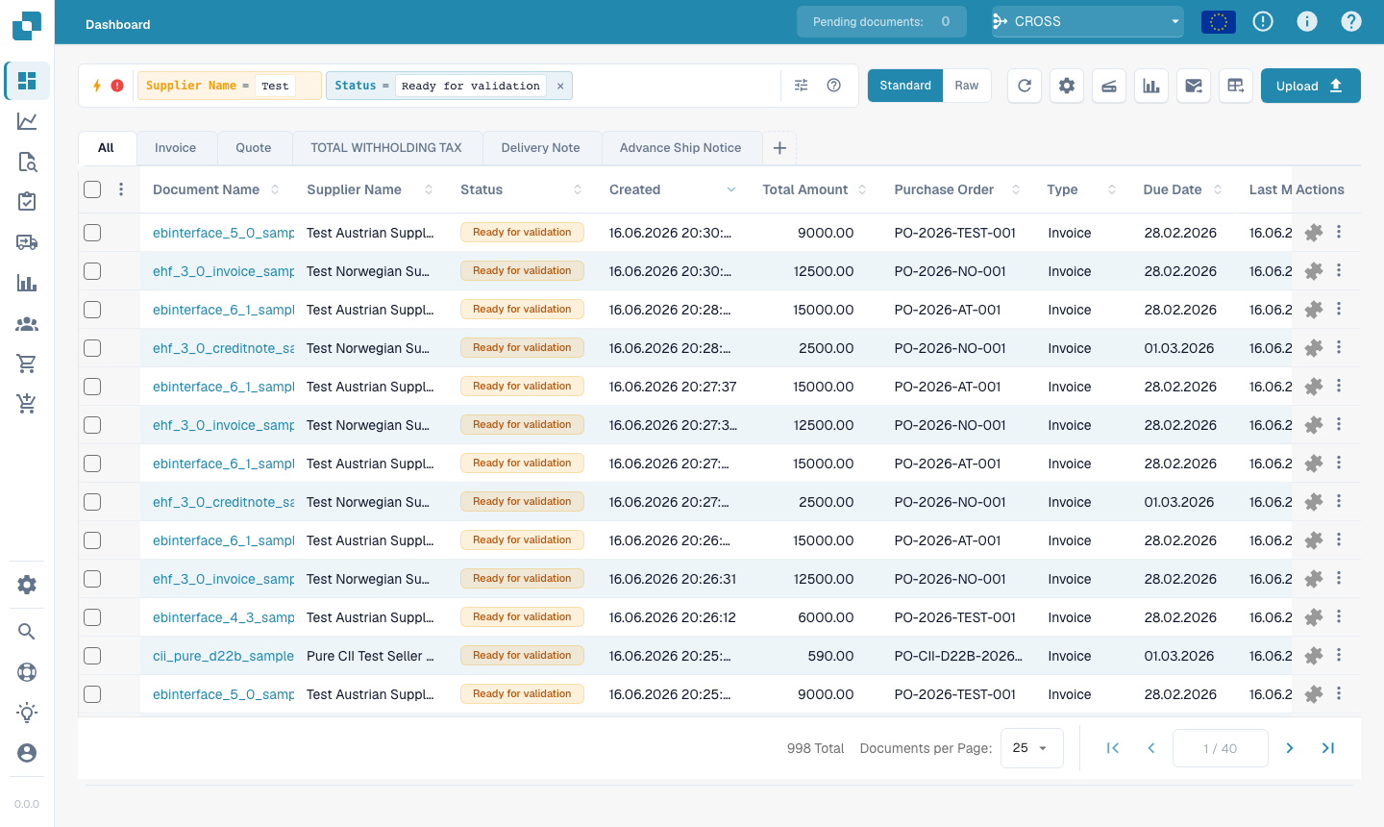Remove the Status filter with its X
The width and height of the screenshot is (1384, 827).
[x=560, y=87]
